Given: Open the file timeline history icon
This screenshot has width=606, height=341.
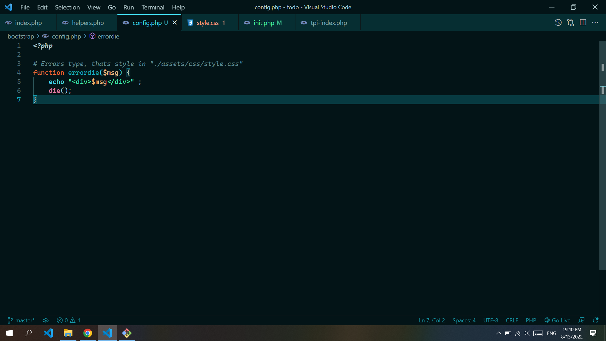Looking at the screenshot, I should tap(558, 22).
